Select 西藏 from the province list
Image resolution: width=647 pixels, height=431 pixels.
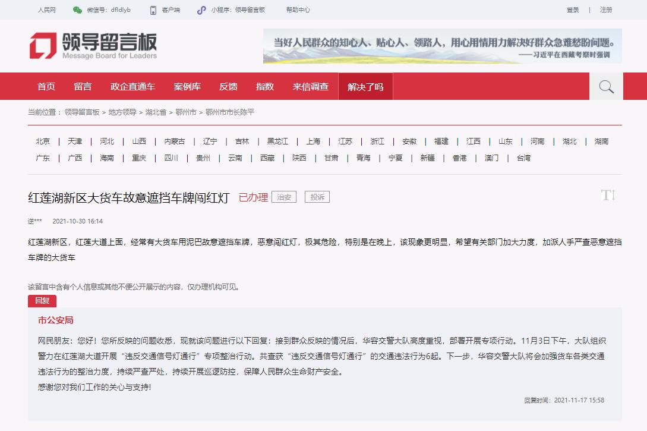point(267,158)
